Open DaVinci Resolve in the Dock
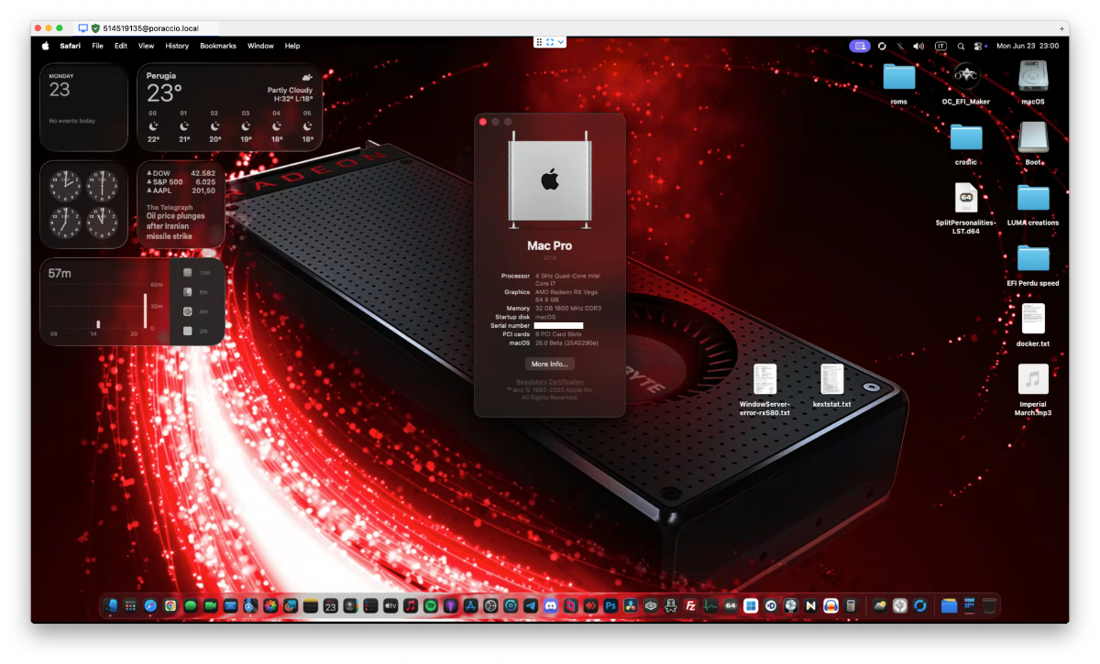This screenshot has width=1100, height=664. click(x=631, y=605)
